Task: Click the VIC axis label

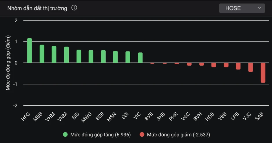Action: pos(137,115)
